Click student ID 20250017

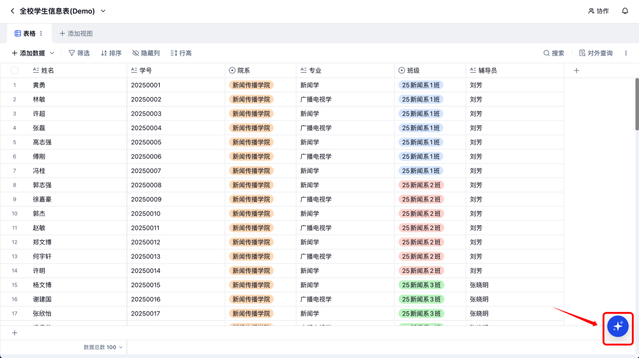click(x=146, y=314)
